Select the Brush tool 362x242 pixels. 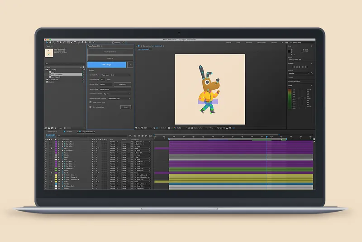click(x=79, y=42)
